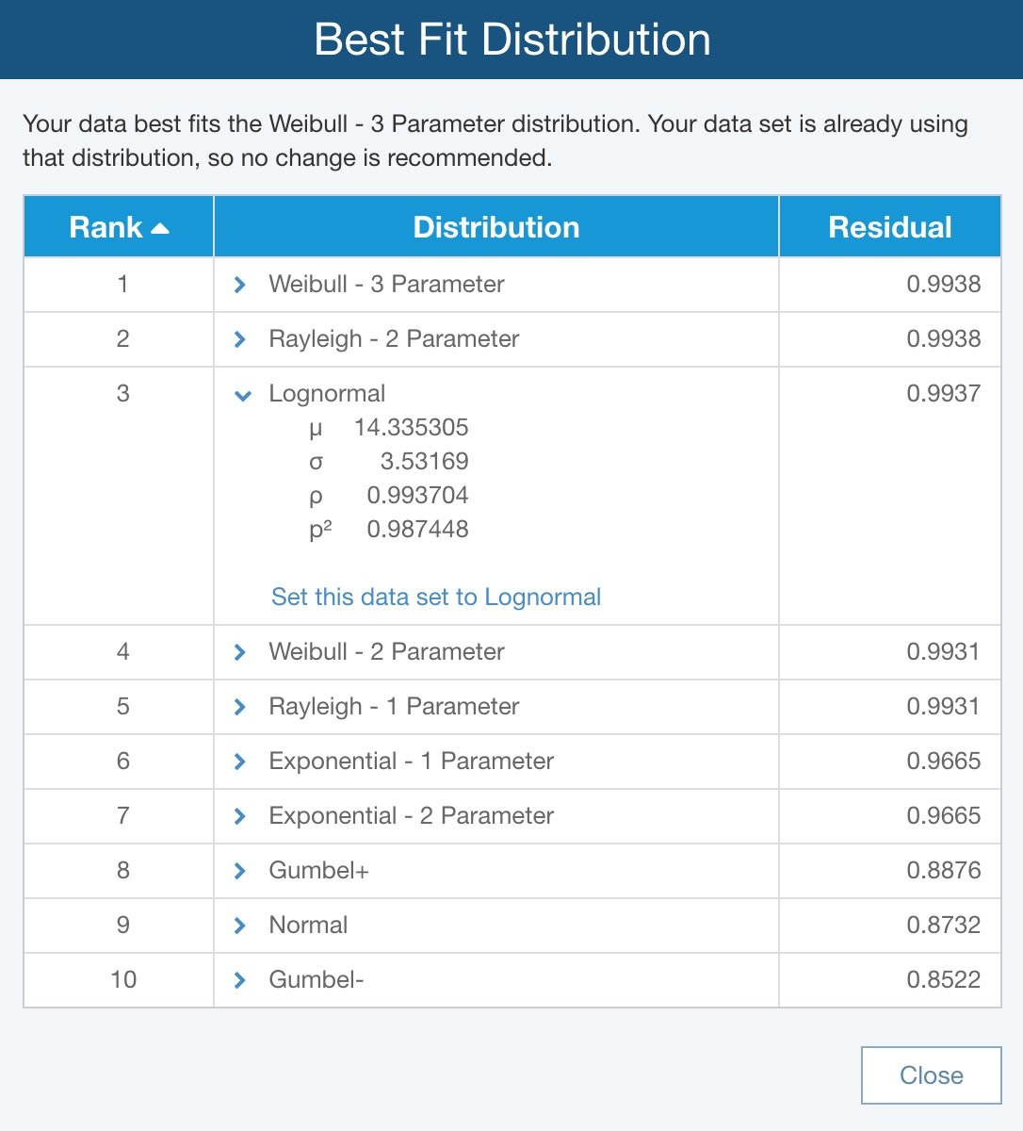Sort table by Rank column

pyautogui.click(x=106, y=227)
